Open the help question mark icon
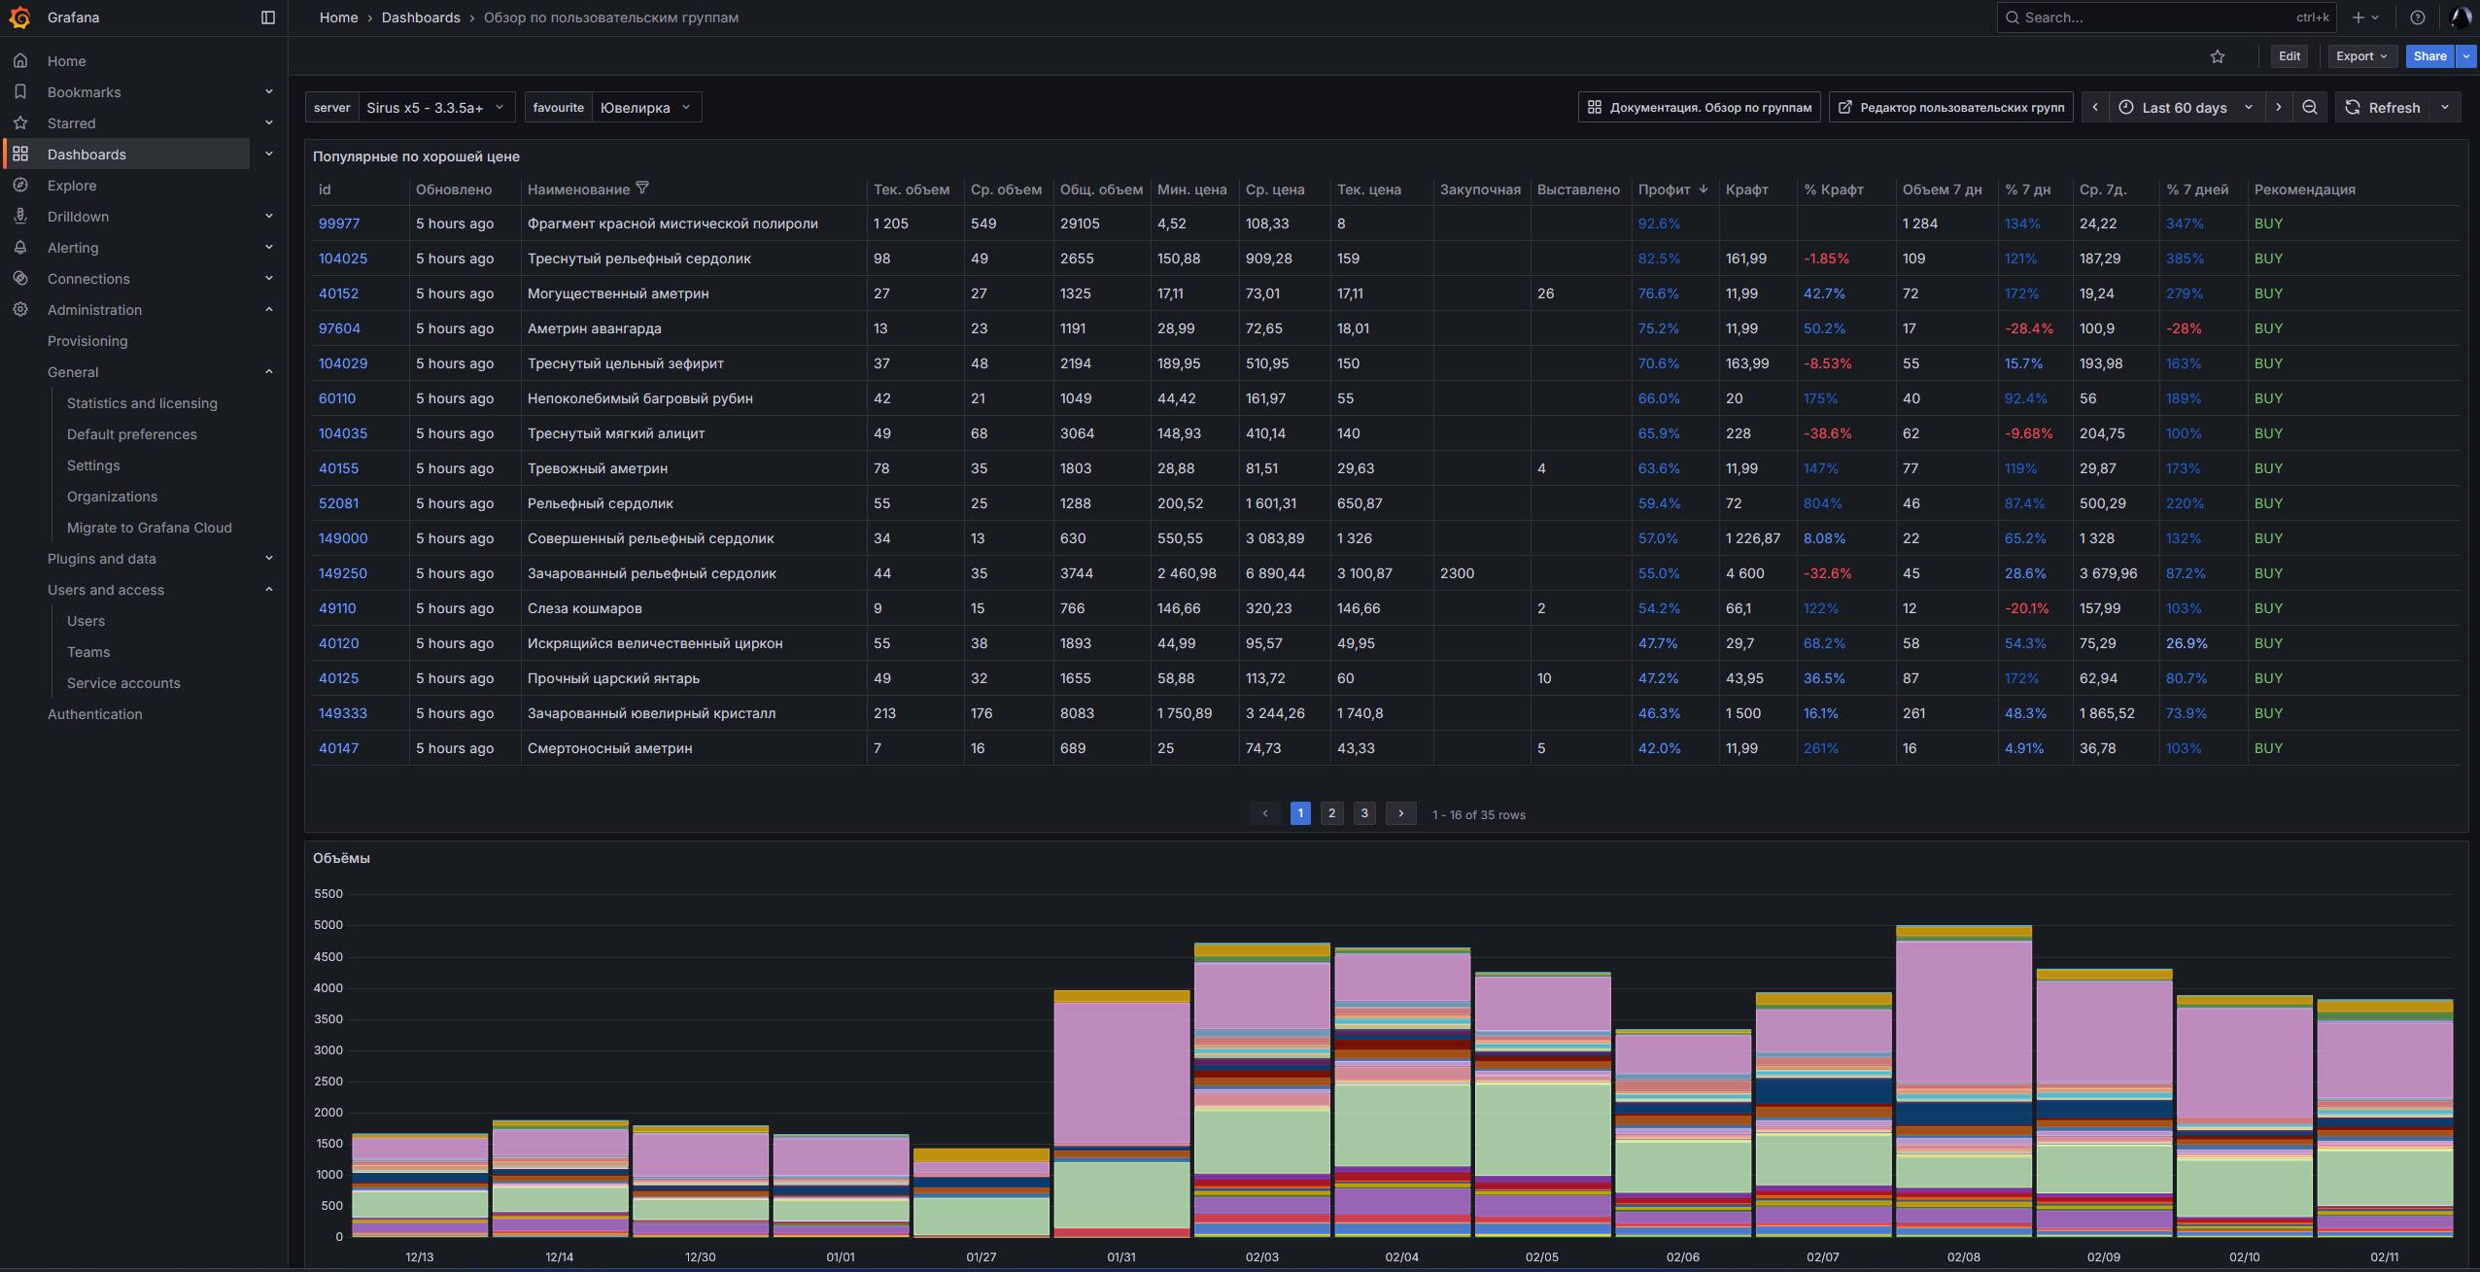The width and height of the screenshot is (2480, 1272). (x=2417, y=17)
